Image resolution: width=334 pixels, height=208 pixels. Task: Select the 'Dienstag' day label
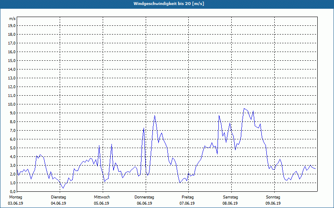(58, 197)
